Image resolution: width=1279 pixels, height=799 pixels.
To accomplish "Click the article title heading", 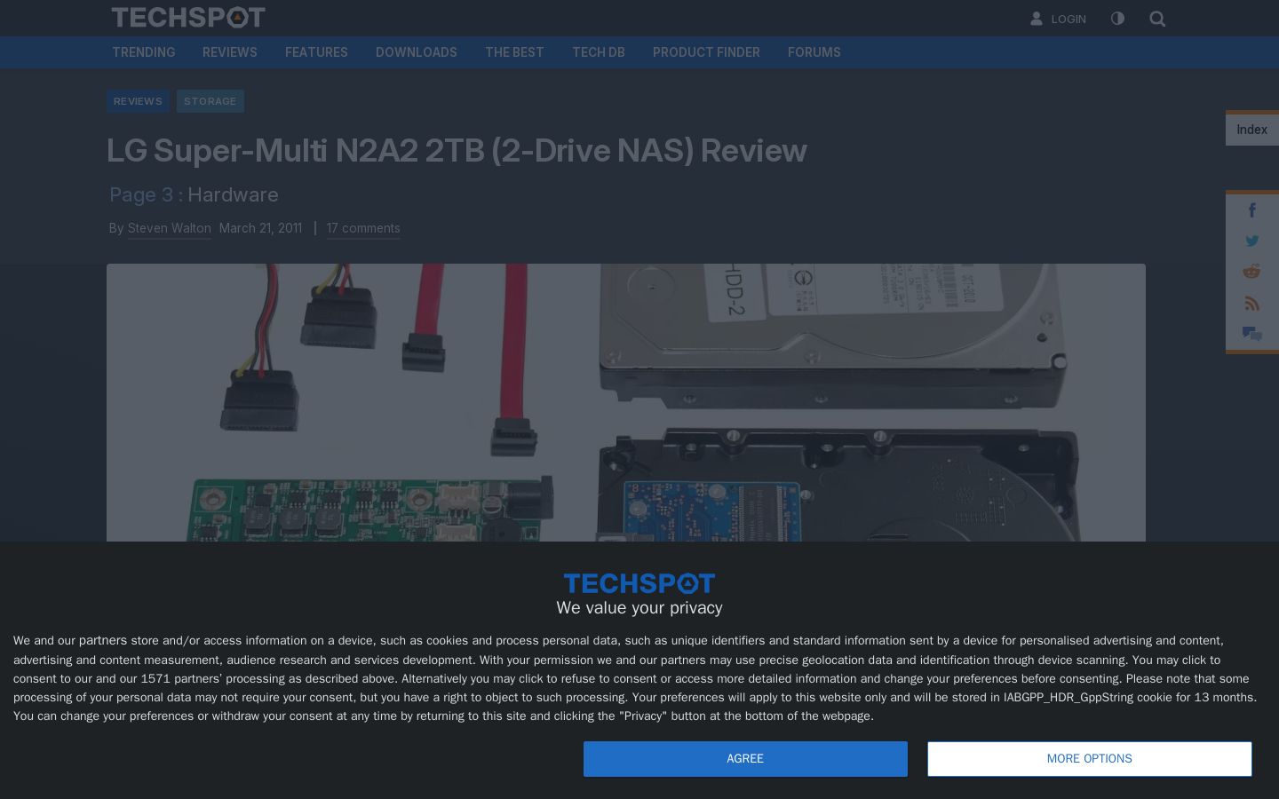I will tap(457, 151).
